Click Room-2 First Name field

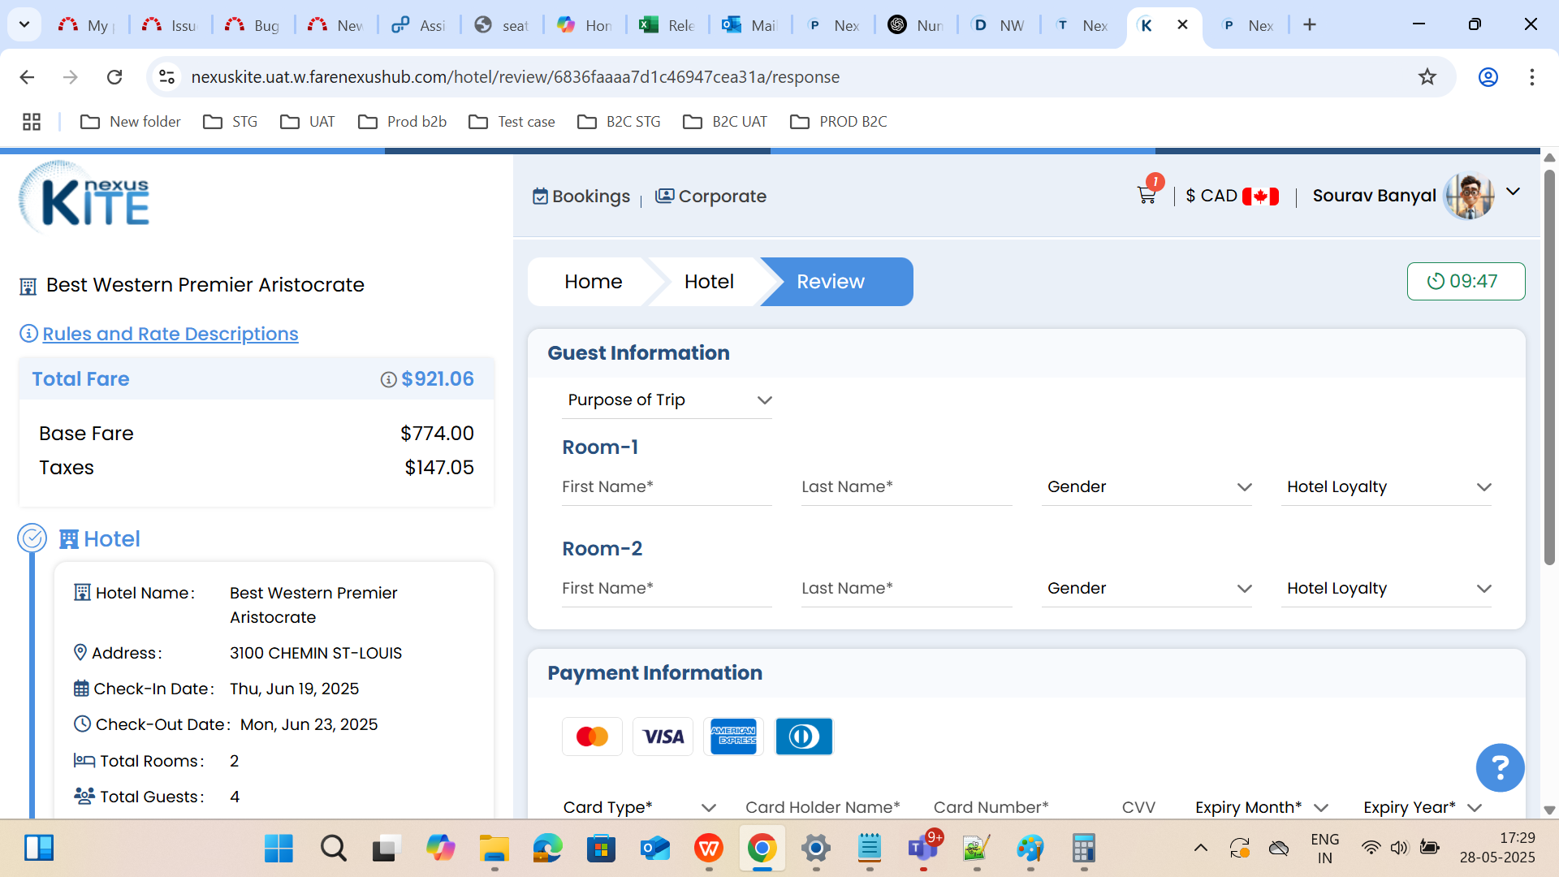pos(667,589)
